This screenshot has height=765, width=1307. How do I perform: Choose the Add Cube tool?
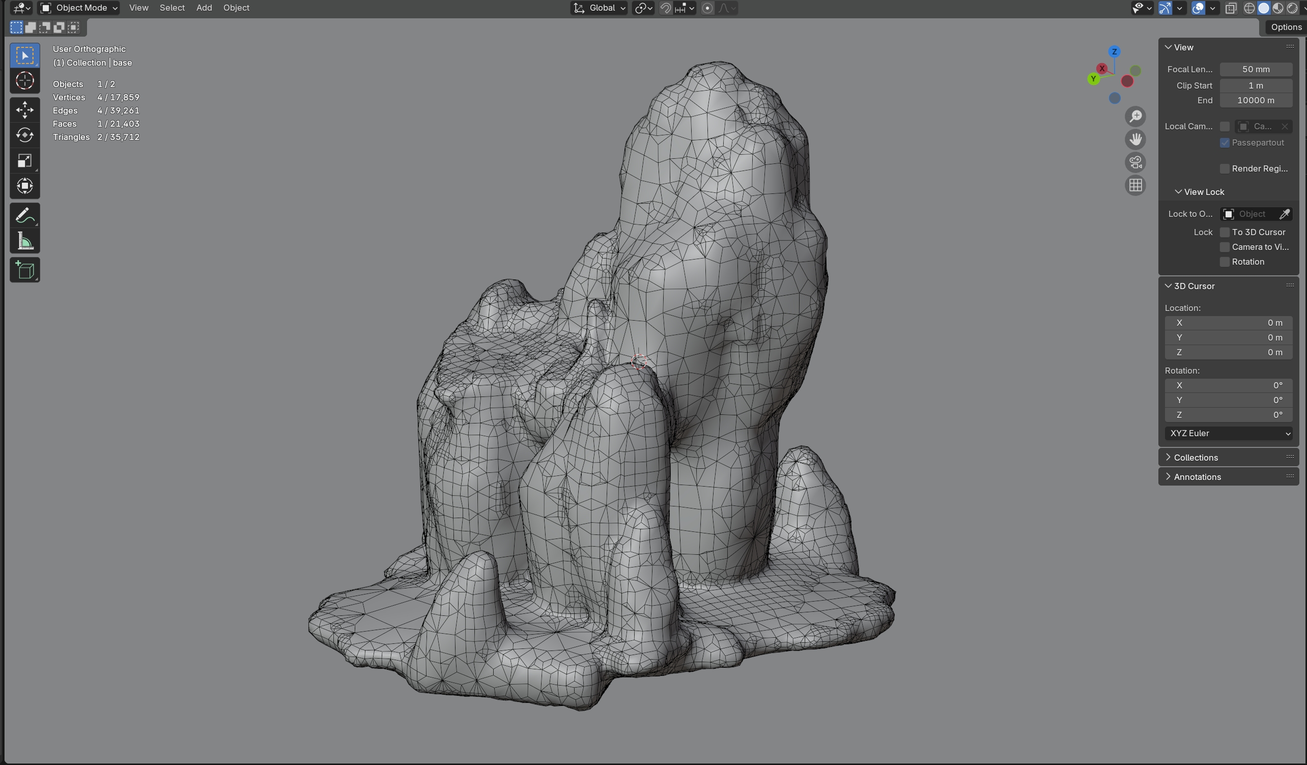pos(24,270)
